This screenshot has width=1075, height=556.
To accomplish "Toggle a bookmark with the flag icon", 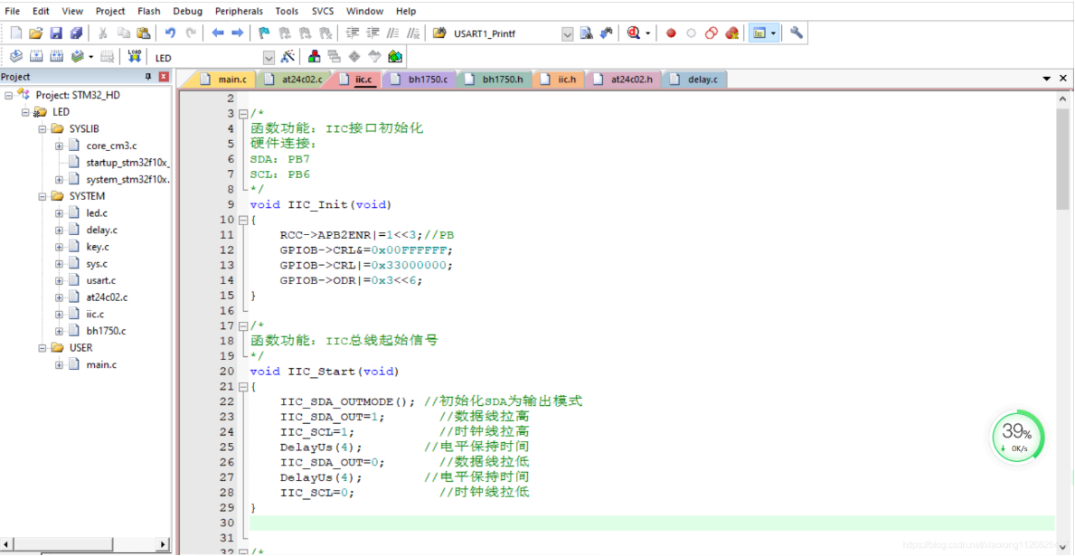I will 265,33.
